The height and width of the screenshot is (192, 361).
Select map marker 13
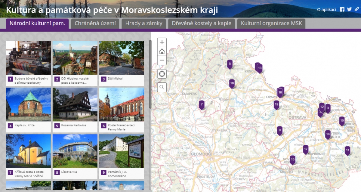coord(260,68)
